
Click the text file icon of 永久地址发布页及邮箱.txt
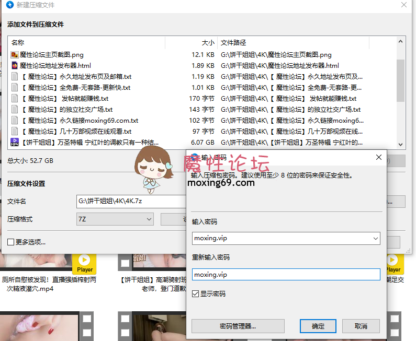coord(15,77)
